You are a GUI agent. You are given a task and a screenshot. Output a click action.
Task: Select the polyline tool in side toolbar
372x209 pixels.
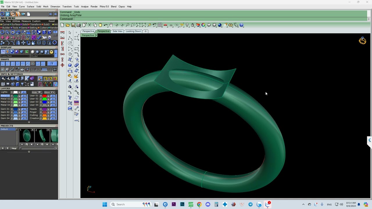70,38
